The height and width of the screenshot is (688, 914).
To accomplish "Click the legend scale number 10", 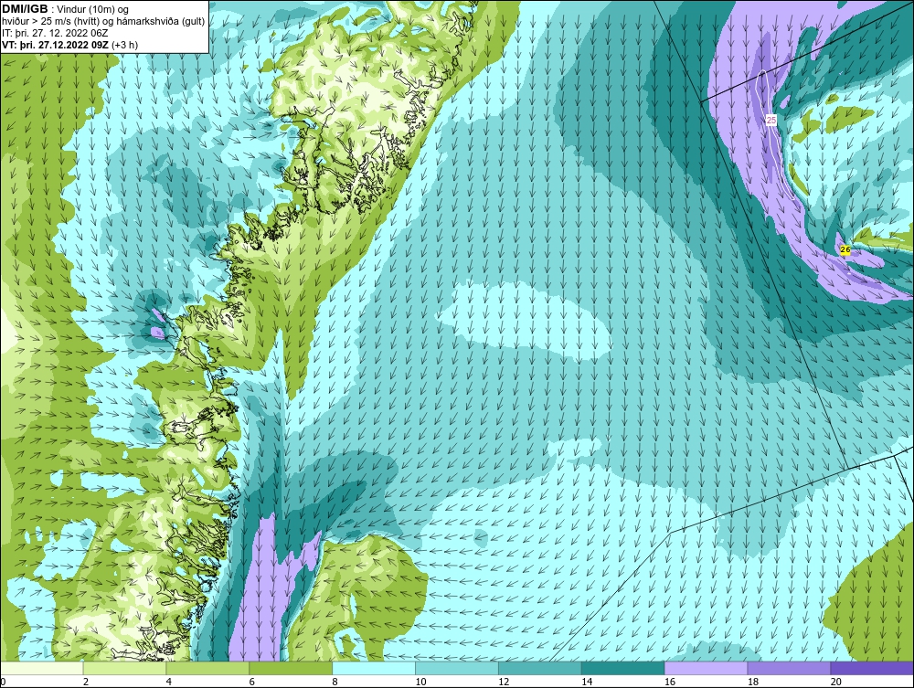I will (x=420, y=682).
